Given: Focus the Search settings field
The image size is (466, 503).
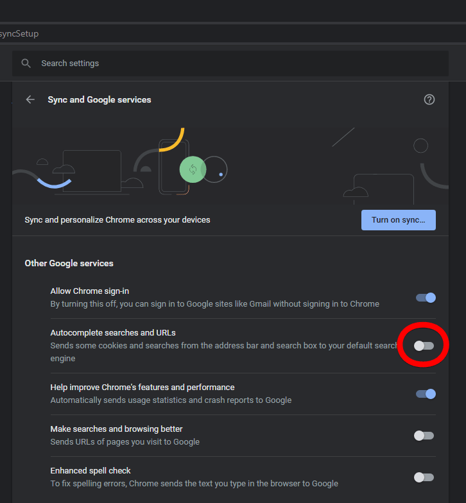Looking at the screenshot, I should [x=230, y=63].
